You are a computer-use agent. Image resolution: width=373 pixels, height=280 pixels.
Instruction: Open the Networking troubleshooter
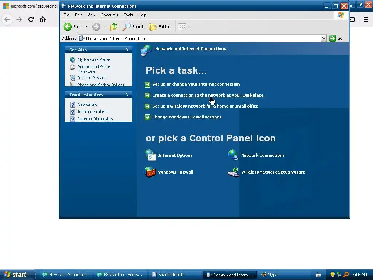click(87, 104)
